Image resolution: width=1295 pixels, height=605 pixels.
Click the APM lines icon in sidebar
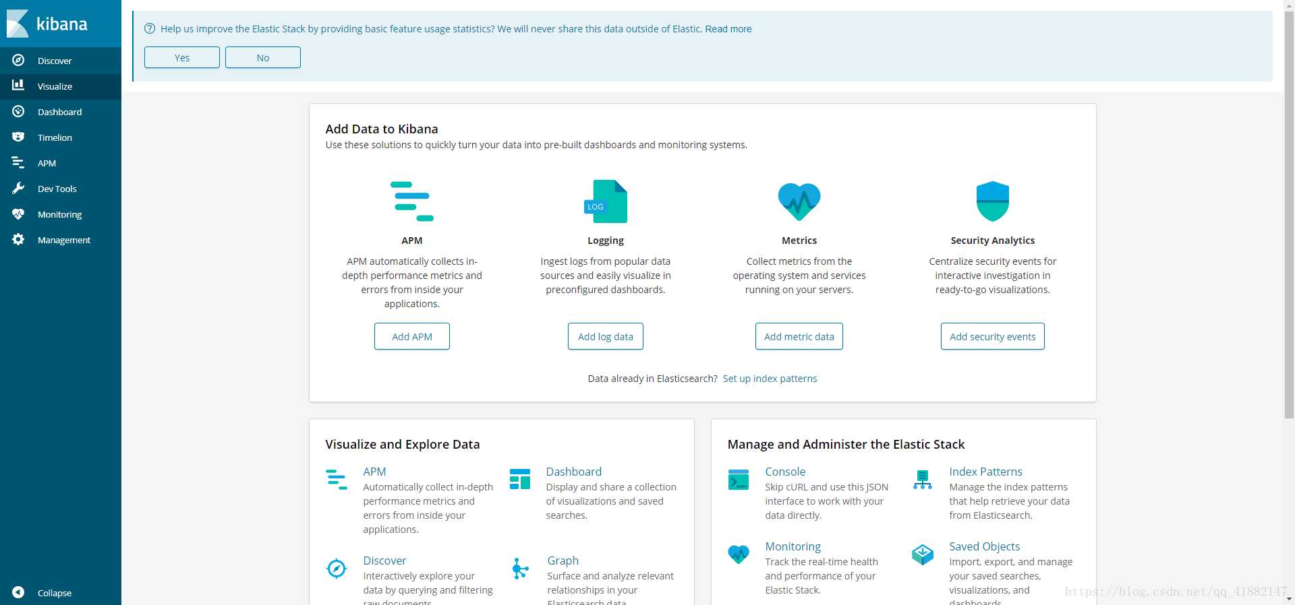[x=18, y=162]
